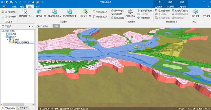Viewport: 211px width, 110px height.
Task: Click the 高度角 -10.00 value in status bar
Action: (207, 109)
